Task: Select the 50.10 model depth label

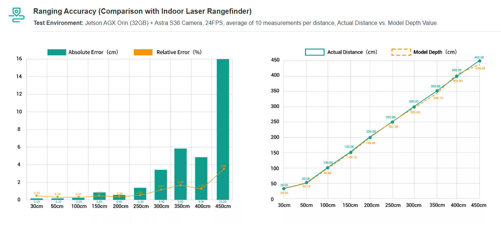Action: 306,186
